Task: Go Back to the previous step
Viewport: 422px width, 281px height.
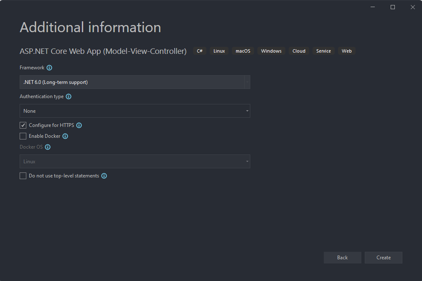Action: 342,258
